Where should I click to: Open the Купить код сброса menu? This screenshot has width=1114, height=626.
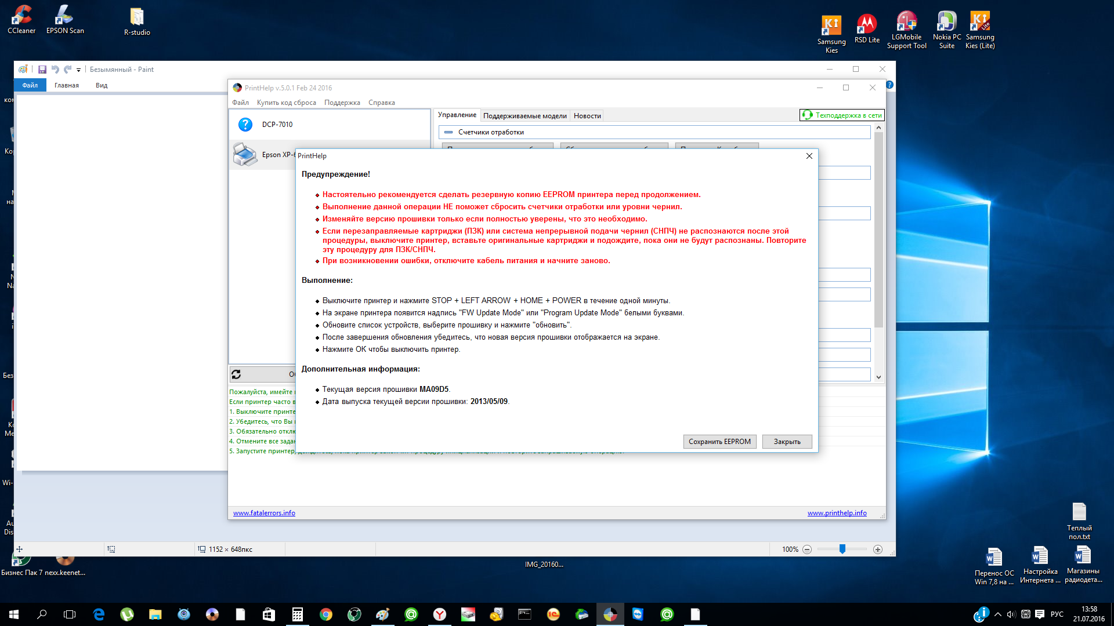[287, 103]
